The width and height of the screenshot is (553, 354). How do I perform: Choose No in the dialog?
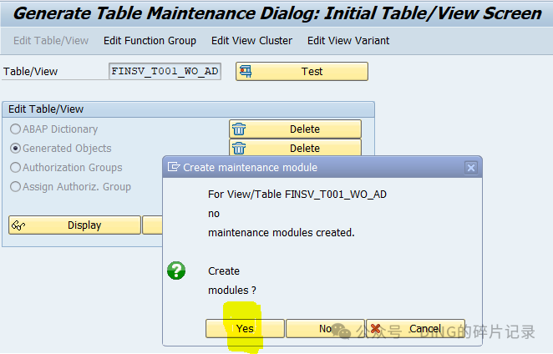325,329
